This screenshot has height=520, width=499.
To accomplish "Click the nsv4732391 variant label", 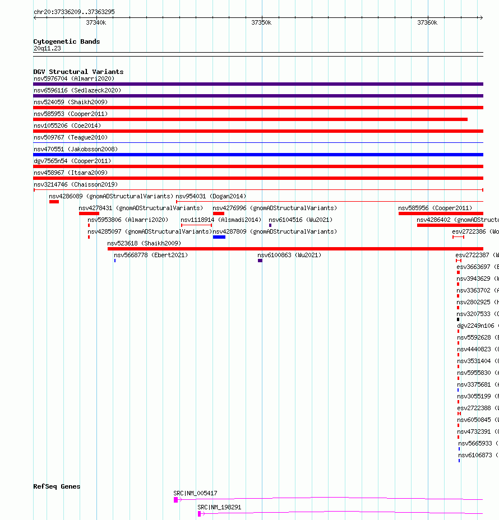I will click(478, 432).
